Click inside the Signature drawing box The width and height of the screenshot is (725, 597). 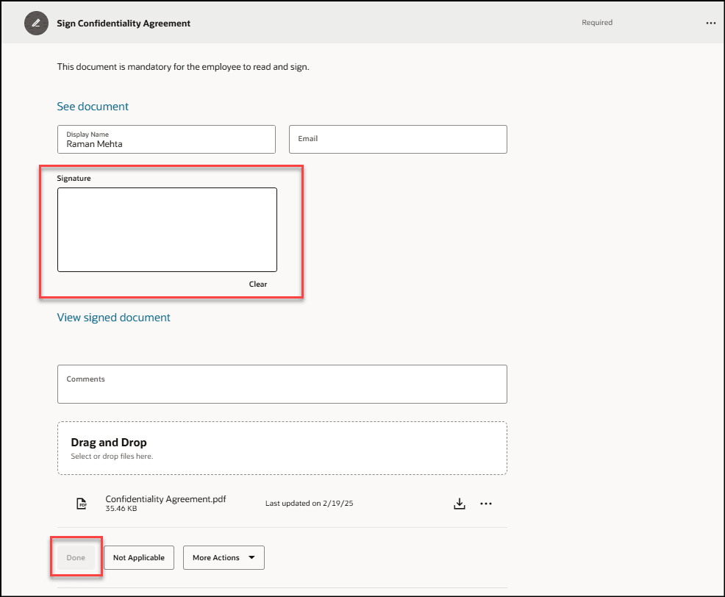click(167, 229)
